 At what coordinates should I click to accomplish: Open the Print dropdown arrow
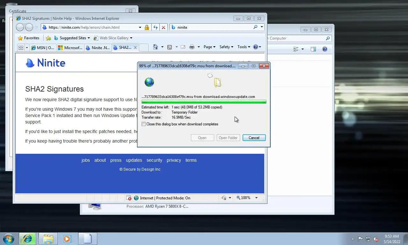pyautogui.click(x=199, y=47)
